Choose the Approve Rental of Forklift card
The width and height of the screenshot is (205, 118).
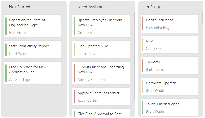click(x=101, y=96)
